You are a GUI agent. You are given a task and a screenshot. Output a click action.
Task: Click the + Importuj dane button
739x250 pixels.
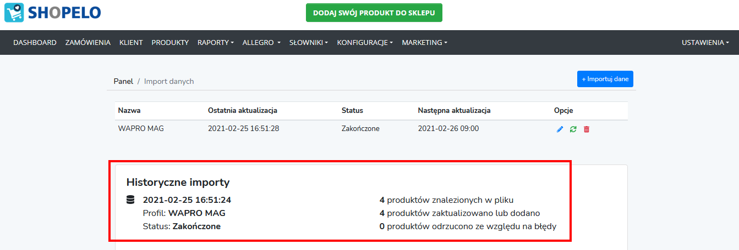coord(605,79)
